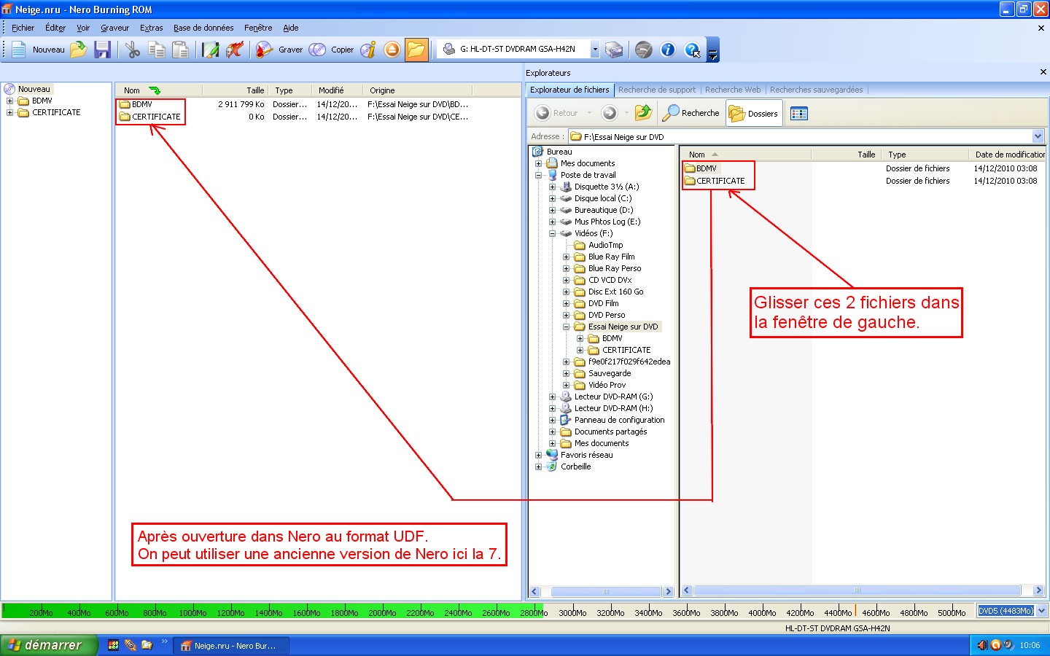Switch to Recherche Web tab
This screenshot has width=1050, height=656.
pos(733,90)
